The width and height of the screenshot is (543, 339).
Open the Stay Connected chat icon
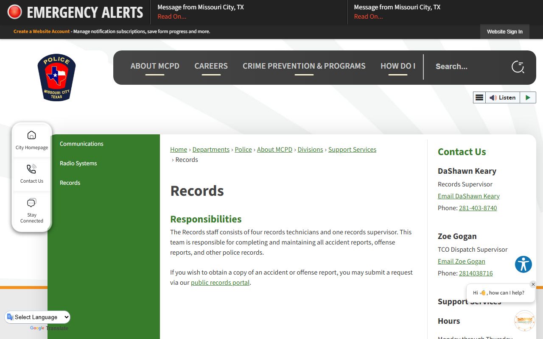pyautogui.click(x=31, y=203)
